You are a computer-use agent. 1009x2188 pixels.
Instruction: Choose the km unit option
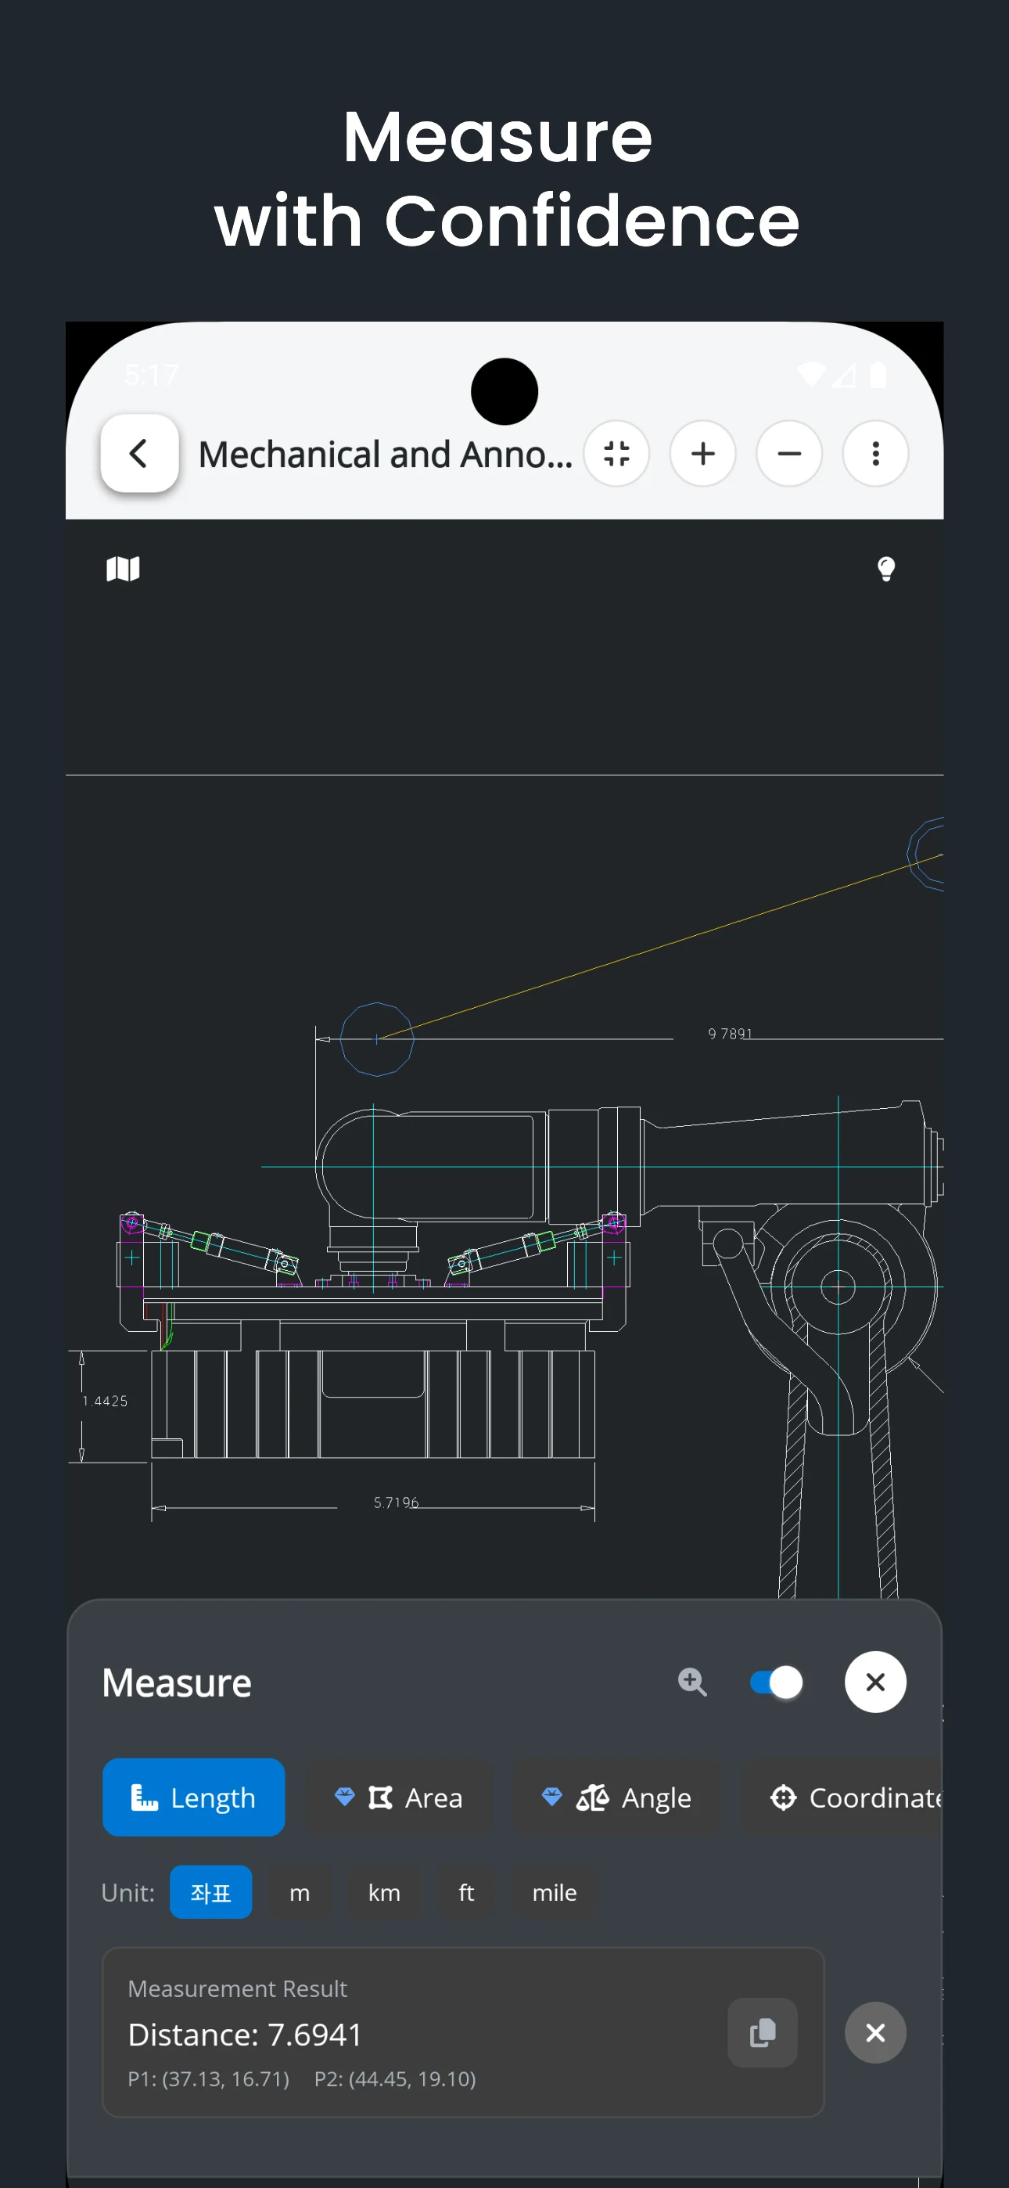(x=384, y=1892)
